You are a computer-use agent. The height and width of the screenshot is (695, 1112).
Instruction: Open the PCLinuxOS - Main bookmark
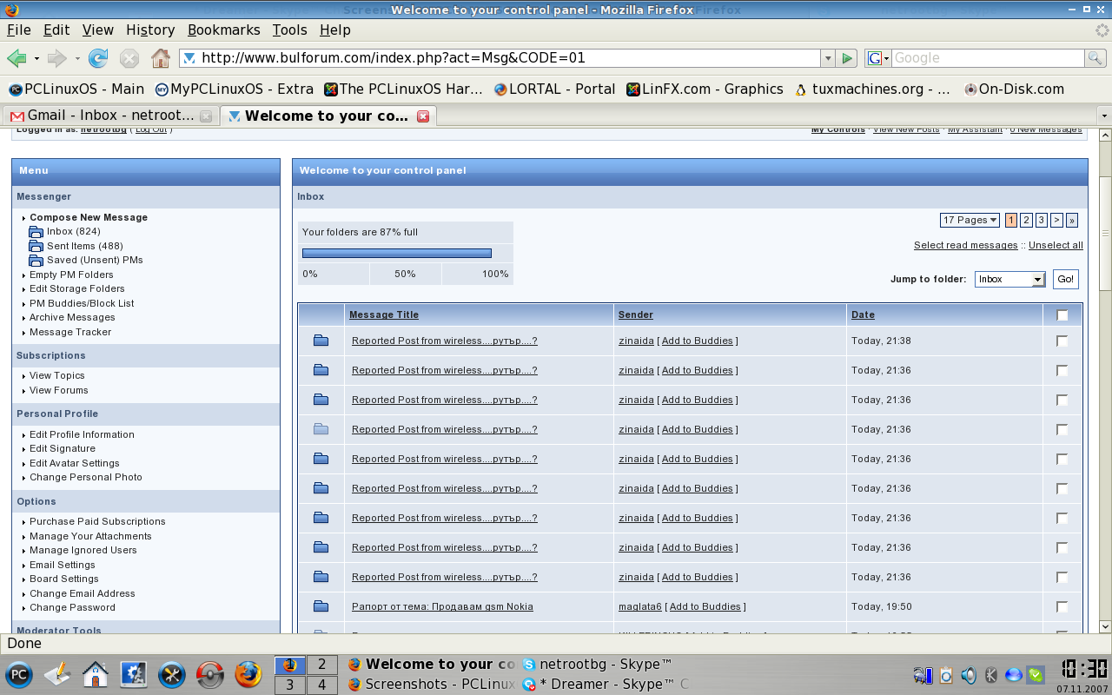click(x=76, y=89)
